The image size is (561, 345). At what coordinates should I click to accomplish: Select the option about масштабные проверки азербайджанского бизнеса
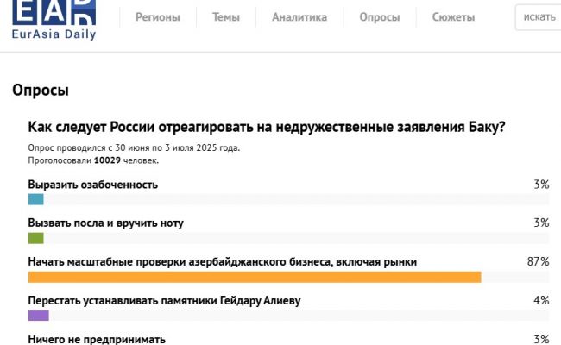(223, 261)
